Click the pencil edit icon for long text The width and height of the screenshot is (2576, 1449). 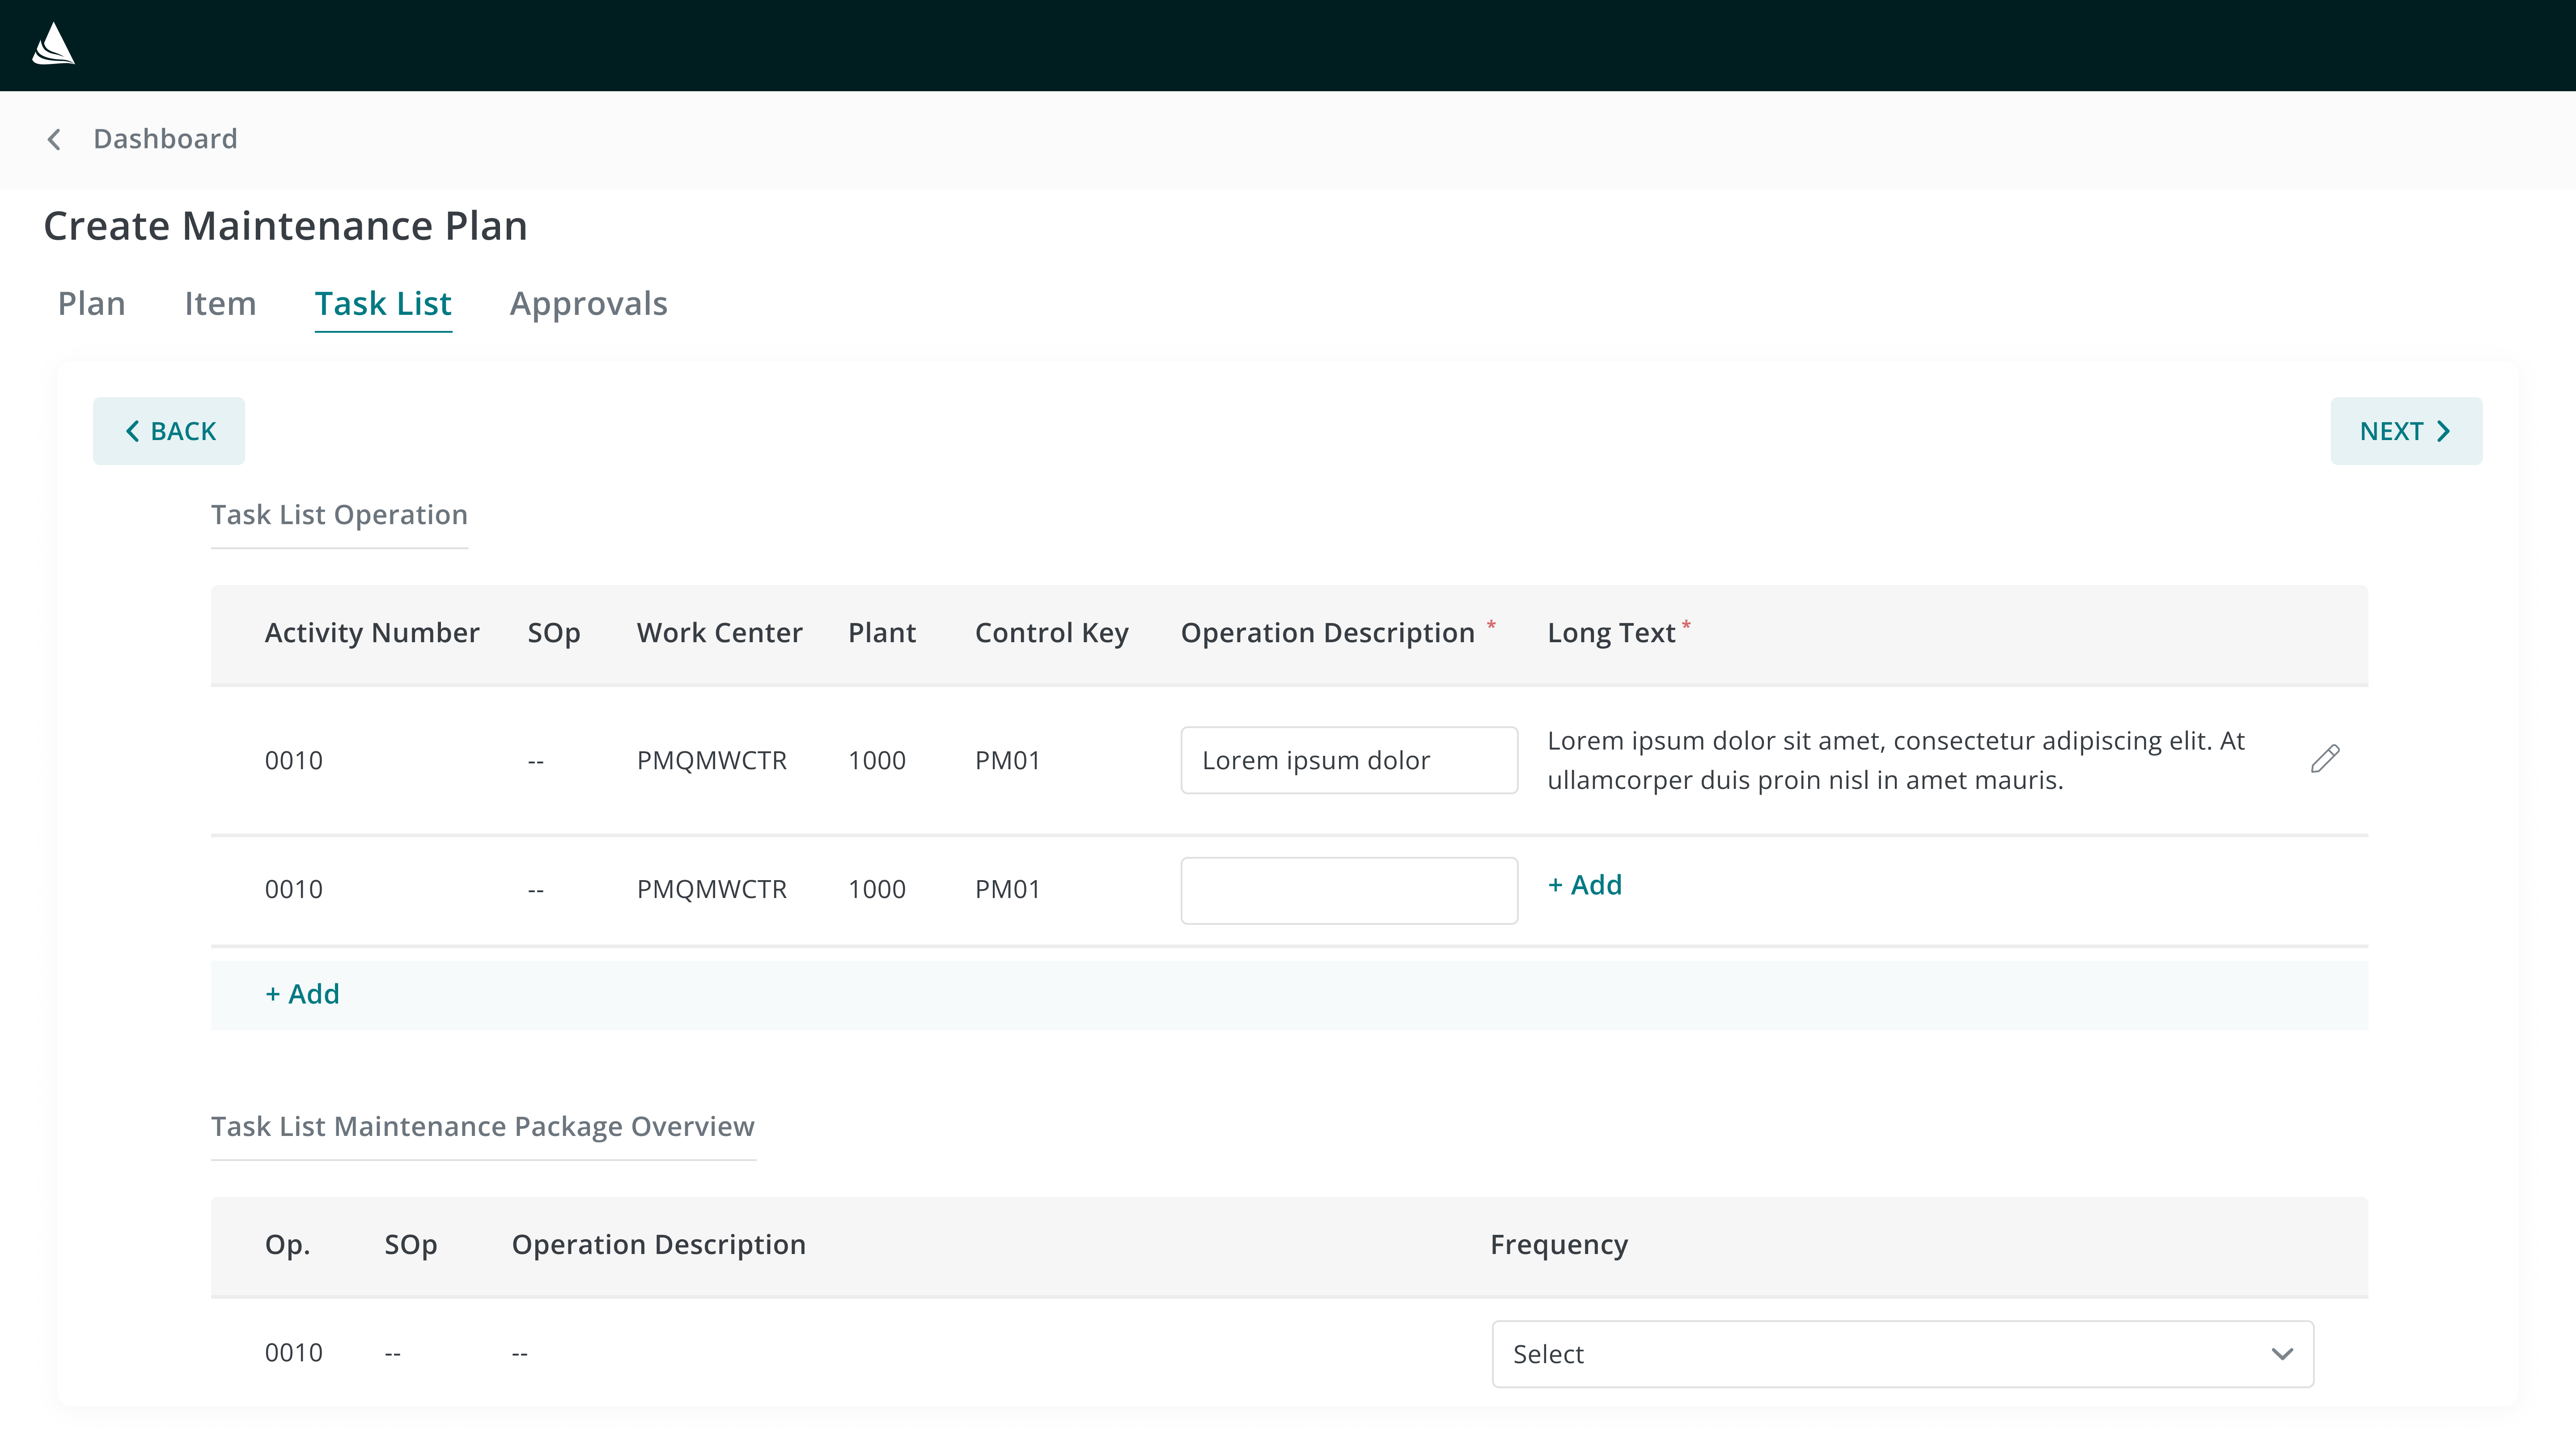[2324, 759]
